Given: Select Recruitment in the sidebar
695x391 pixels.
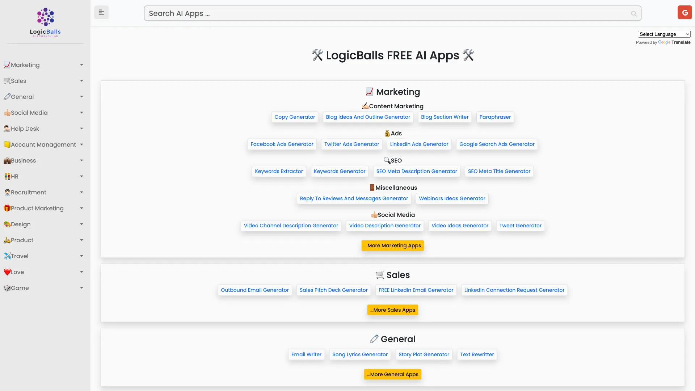Looking at the screenshot, I should [28, 192].
